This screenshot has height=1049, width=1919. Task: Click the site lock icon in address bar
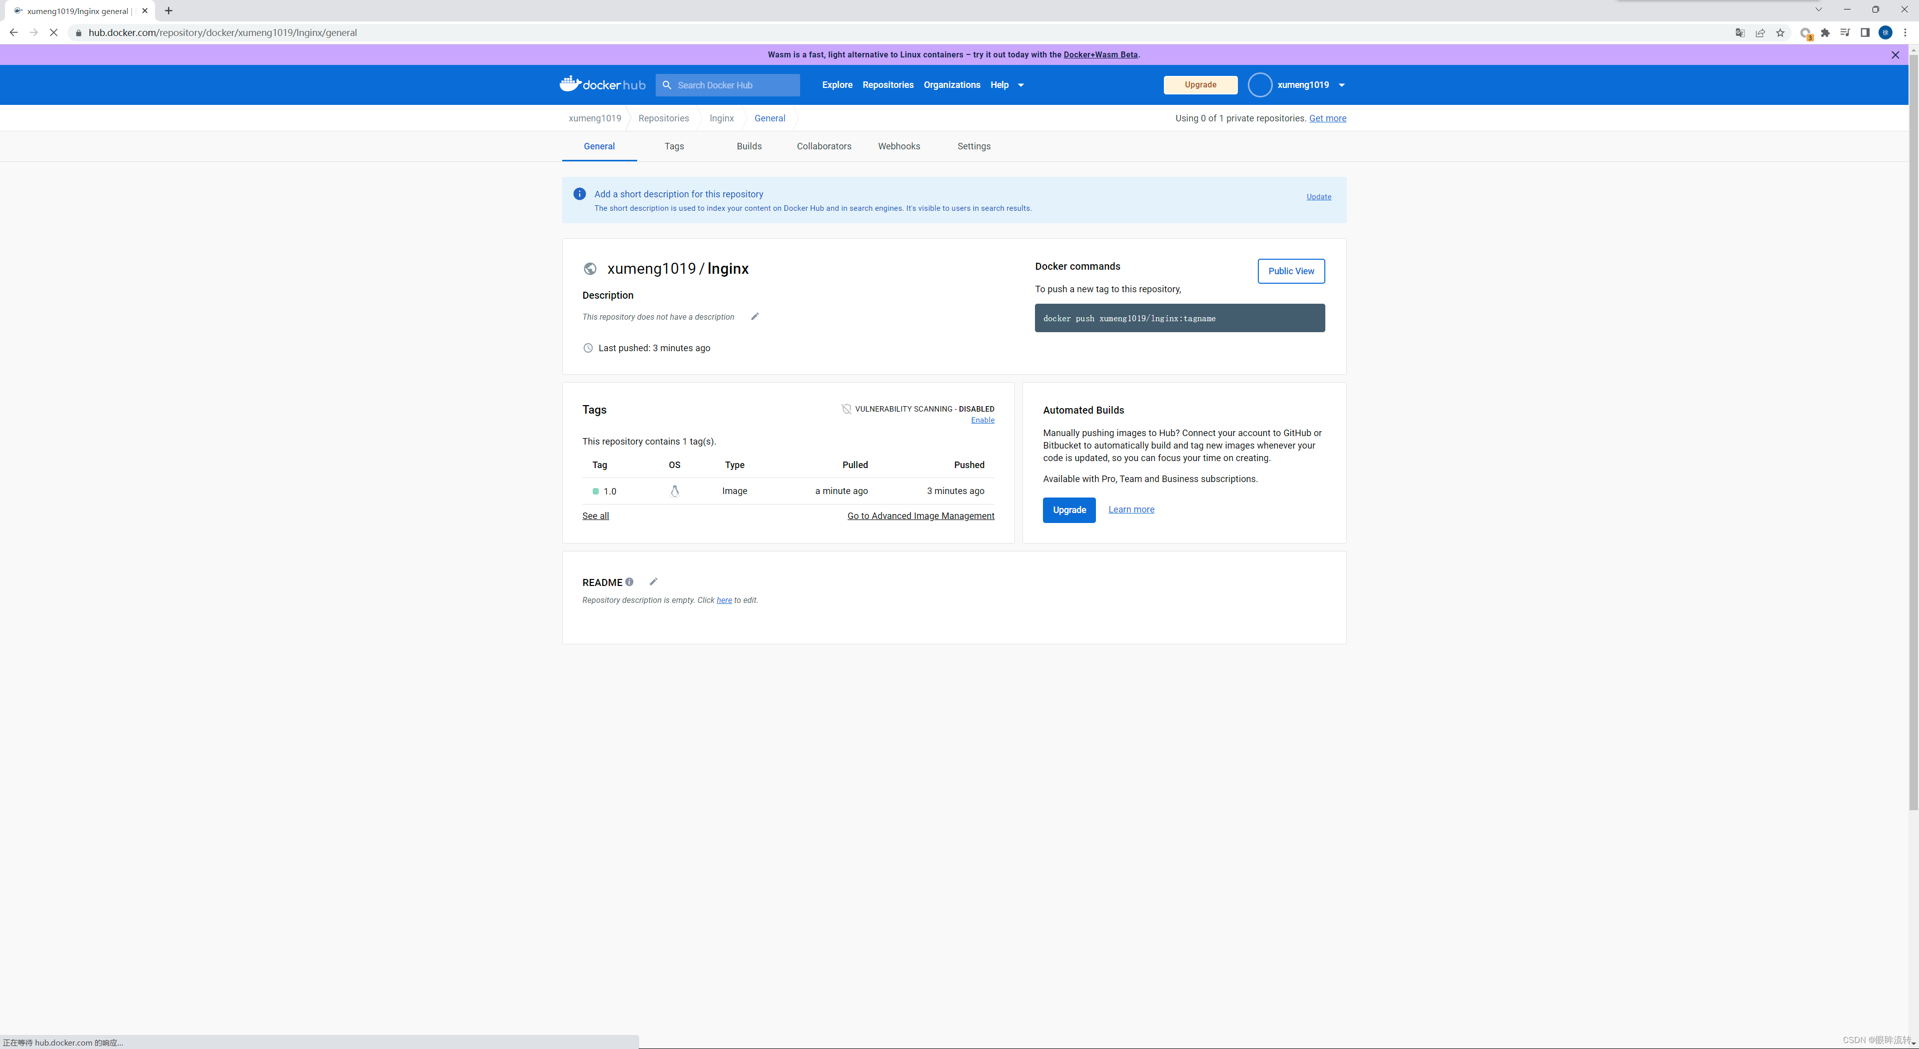tap(78, 33)
